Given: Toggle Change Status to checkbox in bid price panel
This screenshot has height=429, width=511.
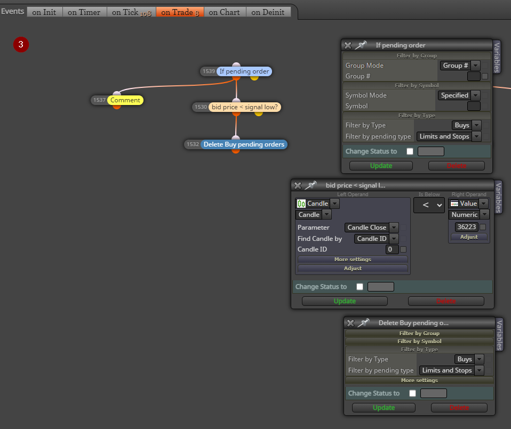Looking at the screenshot, I should point(360,287).
